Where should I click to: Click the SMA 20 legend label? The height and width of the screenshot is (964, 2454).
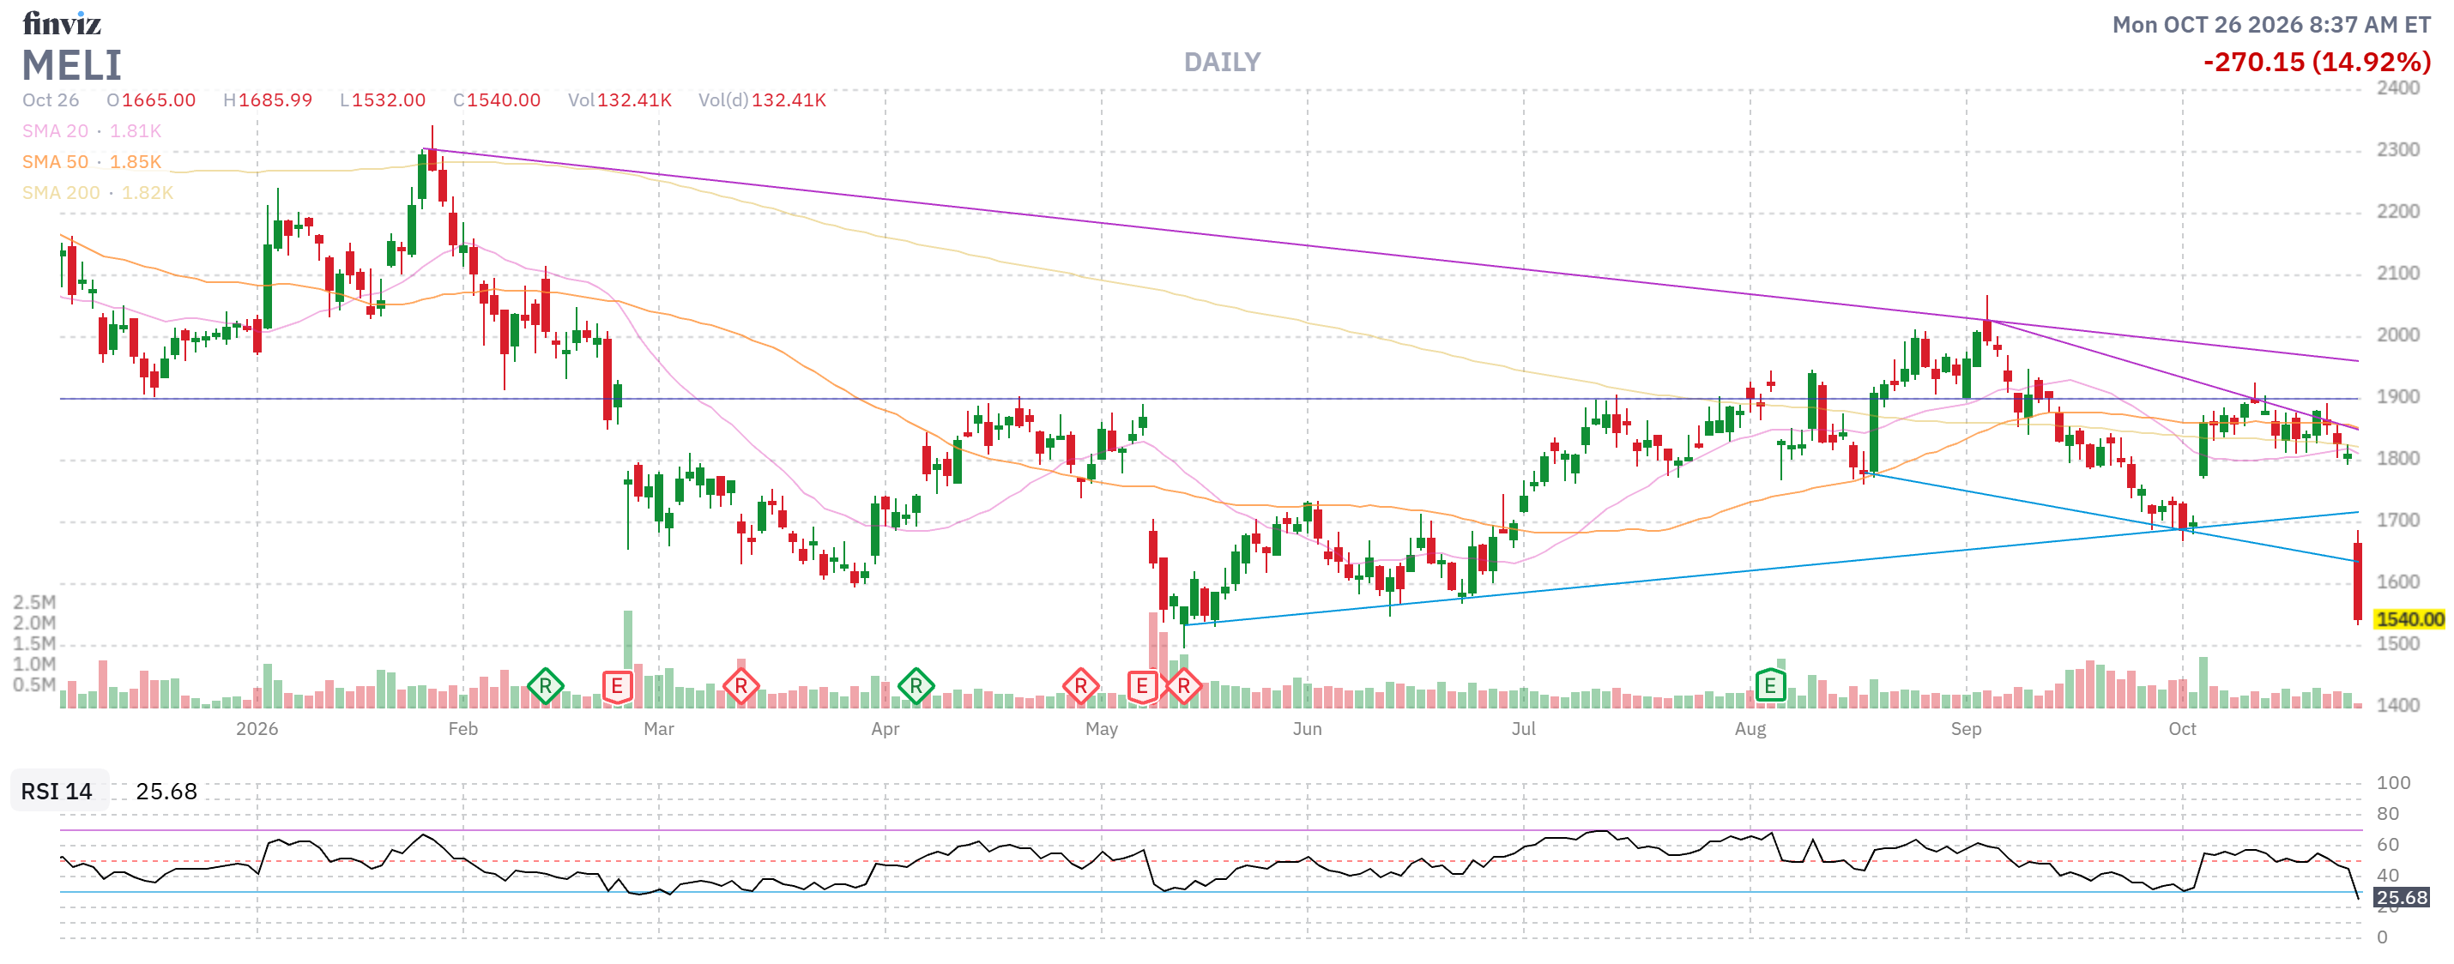click(55, 130)
